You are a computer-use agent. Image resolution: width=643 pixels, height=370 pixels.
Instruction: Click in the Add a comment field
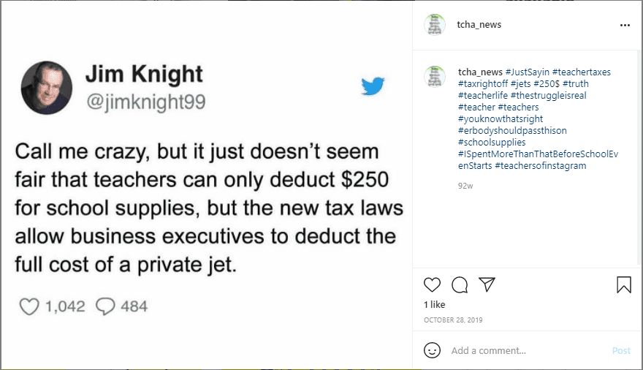point(526,350)
